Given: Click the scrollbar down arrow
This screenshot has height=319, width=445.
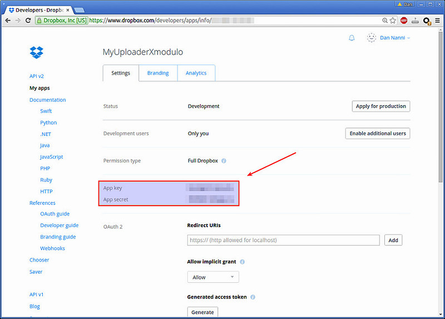Looking at the screenshot, I should (441, 314).
